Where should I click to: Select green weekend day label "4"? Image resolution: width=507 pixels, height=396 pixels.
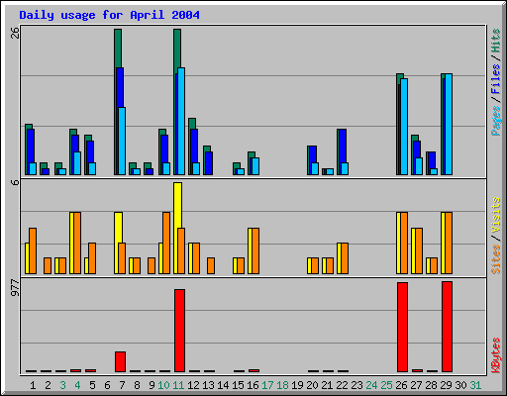(77, 385)
